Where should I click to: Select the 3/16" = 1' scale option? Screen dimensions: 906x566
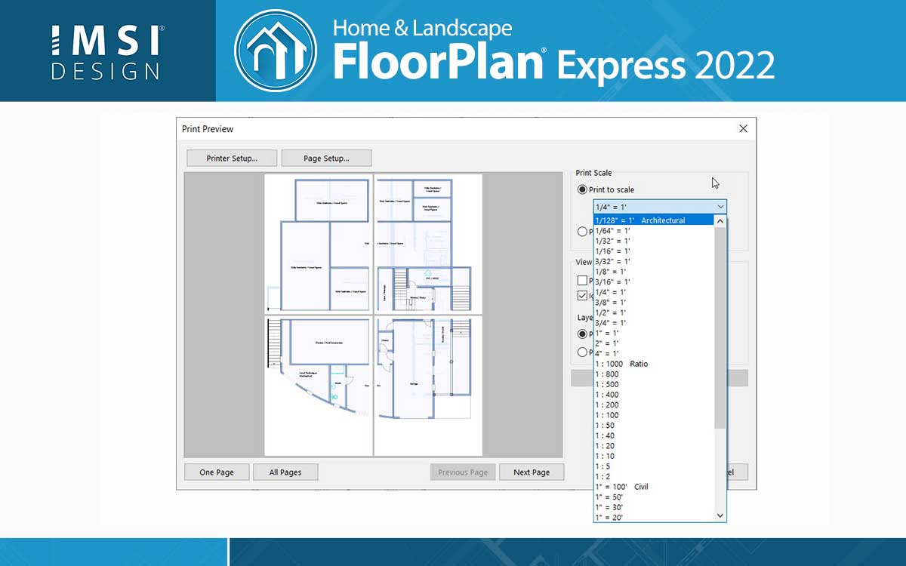pos(654,281)
